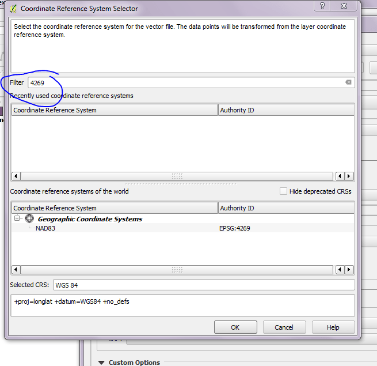The width and height of the screenshot is (377, 366).
Task: Collapse Geographic Coordinate Systems tree node
Action: [17, 218]
